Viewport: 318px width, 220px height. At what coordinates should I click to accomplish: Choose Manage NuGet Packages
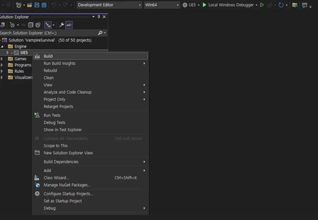click(90, 185)
